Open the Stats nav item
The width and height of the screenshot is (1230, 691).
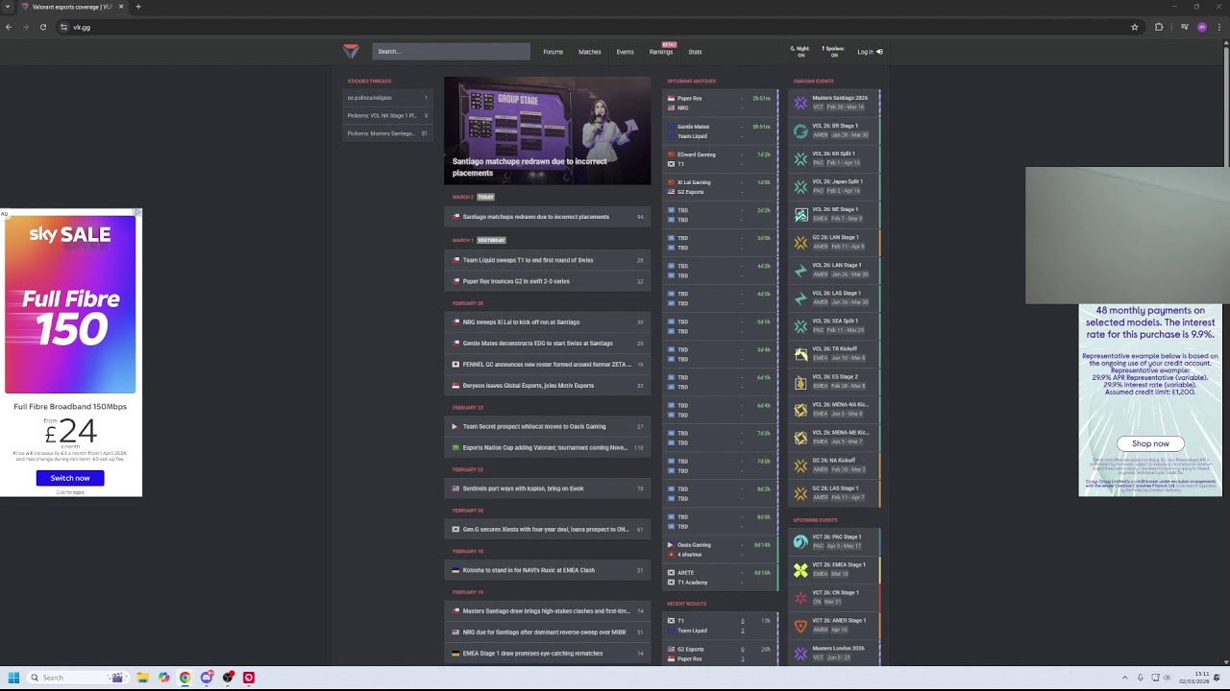[695, 52]
